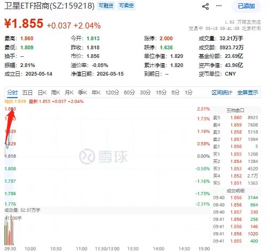This screenshot has height=252, width=268.
Task: Switch to the 季K tab
Action: [x=82, y=93]
